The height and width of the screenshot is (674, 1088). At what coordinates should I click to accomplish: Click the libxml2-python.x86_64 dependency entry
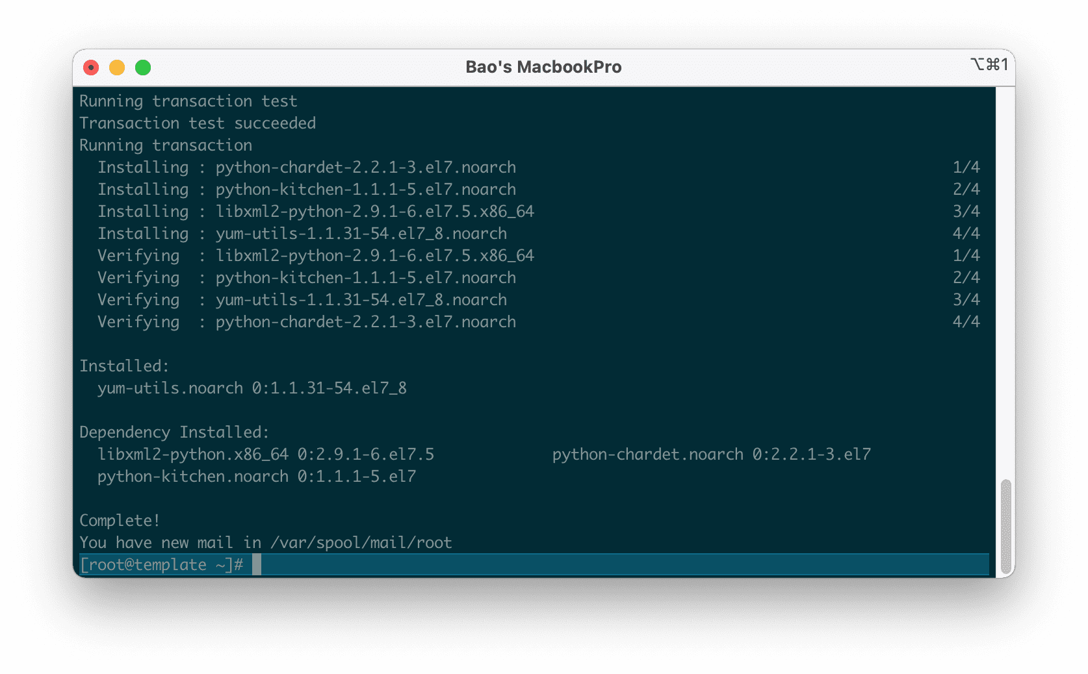[266, 454]
